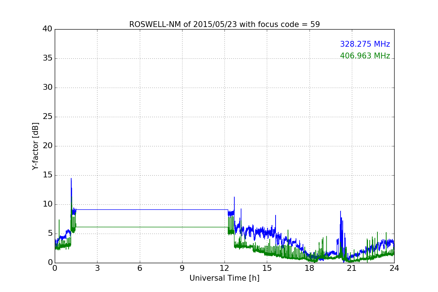
Task: Click the x-axis tick label 12
Action: (224, 268)
